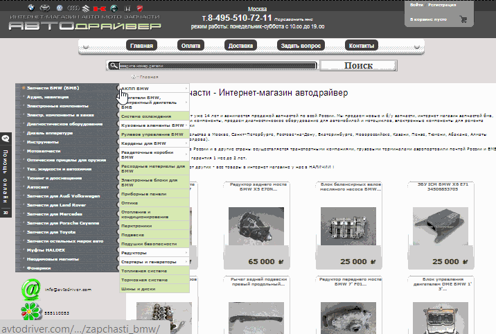The image size is (496, 334).
Task: Open the Оплата navigation button
Action: click(x=191, y=46)
